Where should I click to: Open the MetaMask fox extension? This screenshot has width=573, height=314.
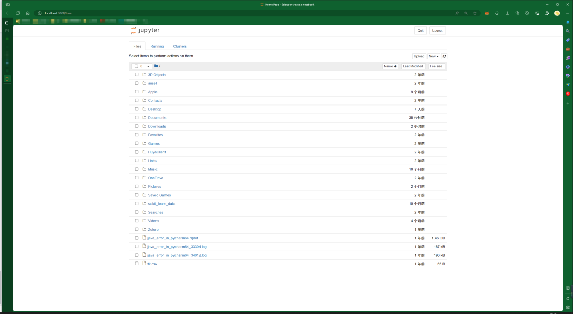(487, 13)
